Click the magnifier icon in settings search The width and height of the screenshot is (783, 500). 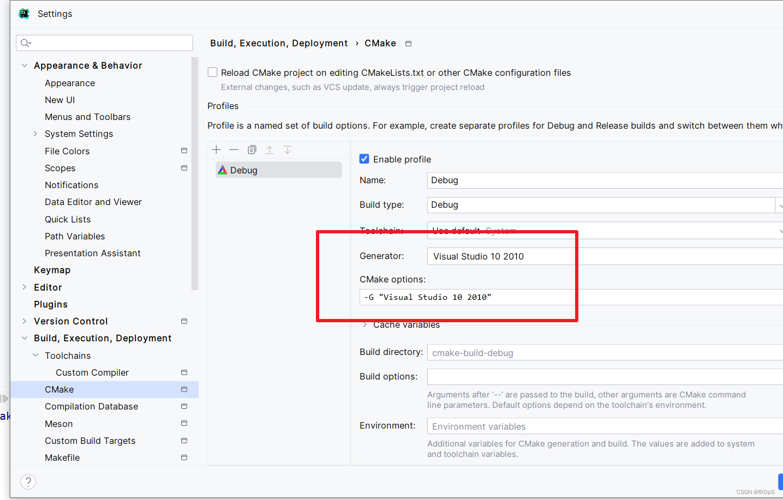tap(25, 43)
